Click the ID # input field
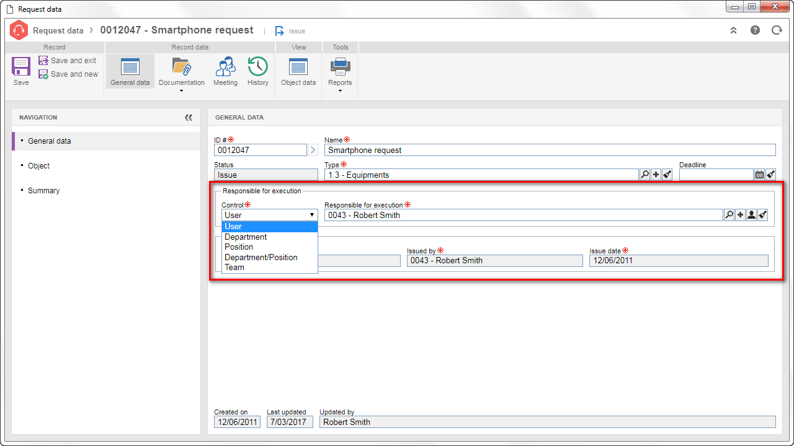This screenshot has height=446, width=794. pyautogui.click(x=261, y=150)
